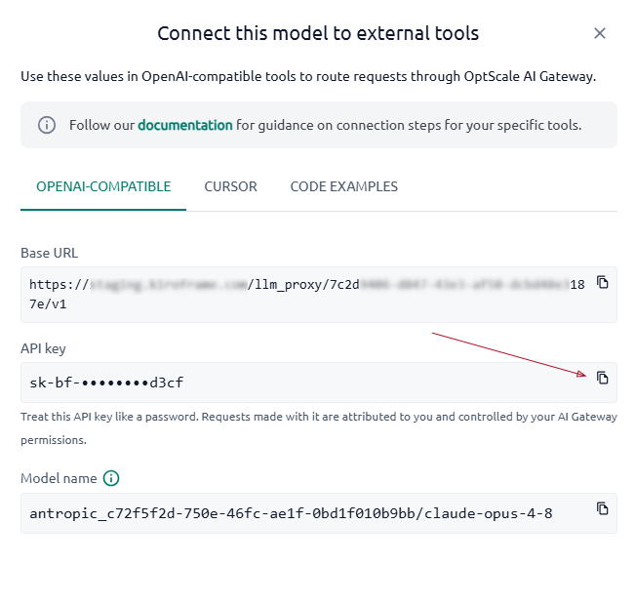Click the 'API key' label
The image size is (635, 605).
[x=43, y=348]
